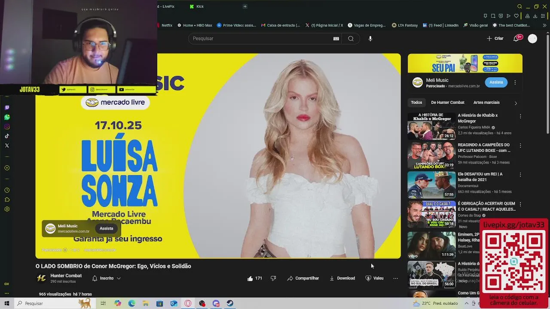
Task: Open Twitch in Opera GX sidebar
Action: coord(7,108)
